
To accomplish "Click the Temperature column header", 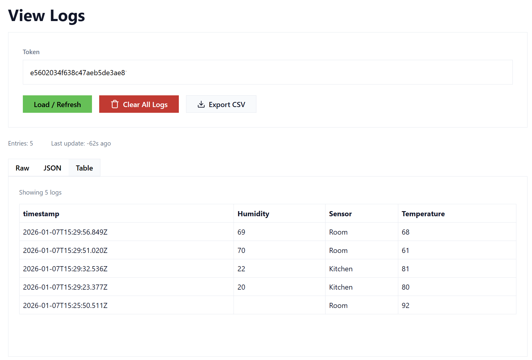I will click(423, 214).
